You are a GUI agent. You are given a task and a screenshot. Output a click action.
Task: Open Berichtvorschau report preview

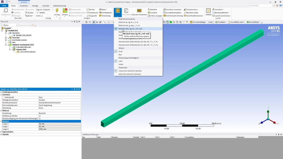point(191,13)
